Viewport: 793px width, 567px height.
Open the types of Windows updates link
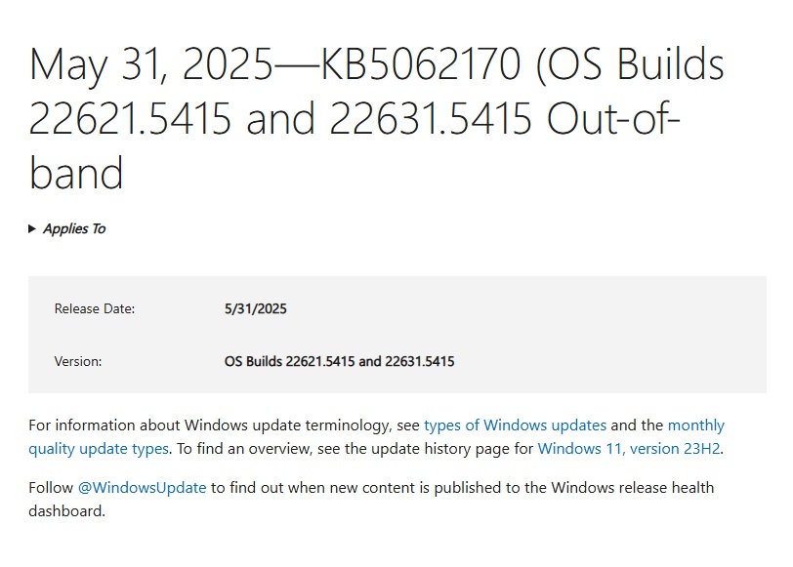click(515, 425)
